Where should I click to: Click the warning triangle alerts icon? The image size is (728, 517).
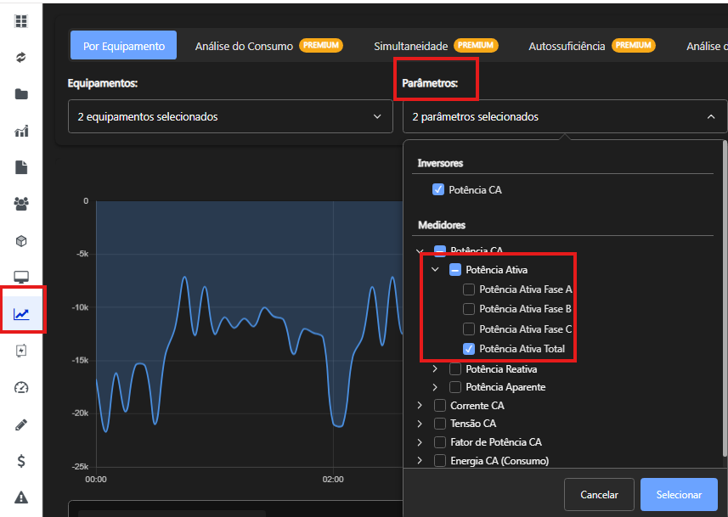pyautogui.click(x=21, y=497)
